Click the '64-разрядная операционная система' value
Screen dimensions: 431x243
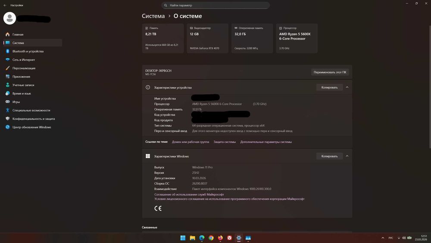pos(228,126)
